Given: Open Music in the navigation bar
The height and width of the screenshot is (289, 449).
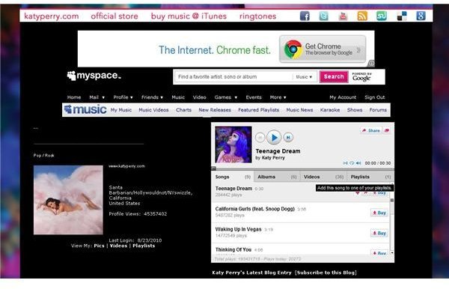Looking at the screenshot, I should click(178, 97).
